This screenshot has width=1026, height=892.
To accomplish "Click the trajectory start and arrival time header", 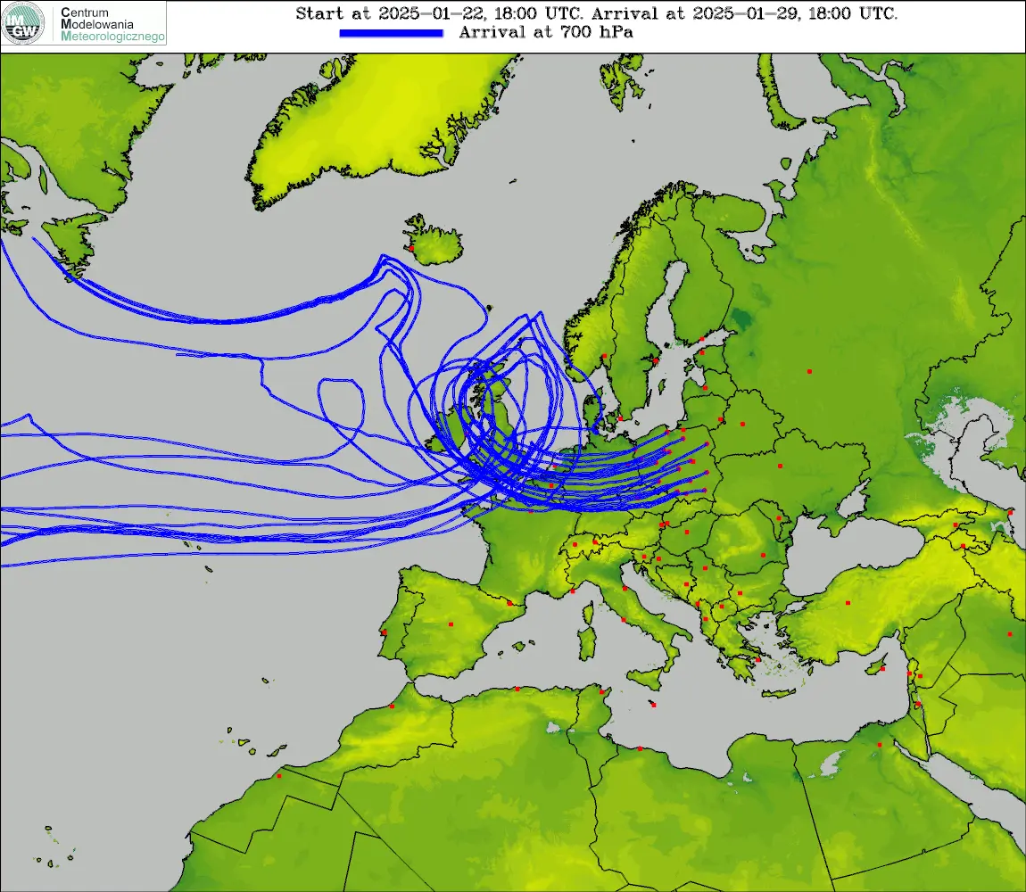I will point(596,13).
